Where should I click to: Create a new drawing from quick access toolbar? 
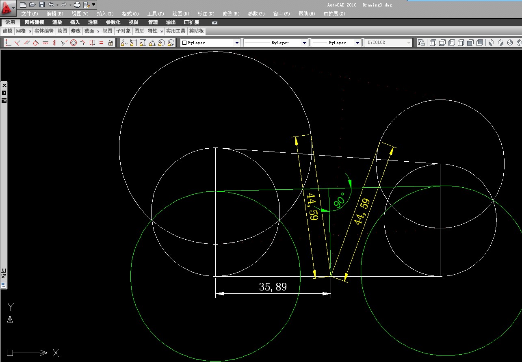[x=23, y=5]
